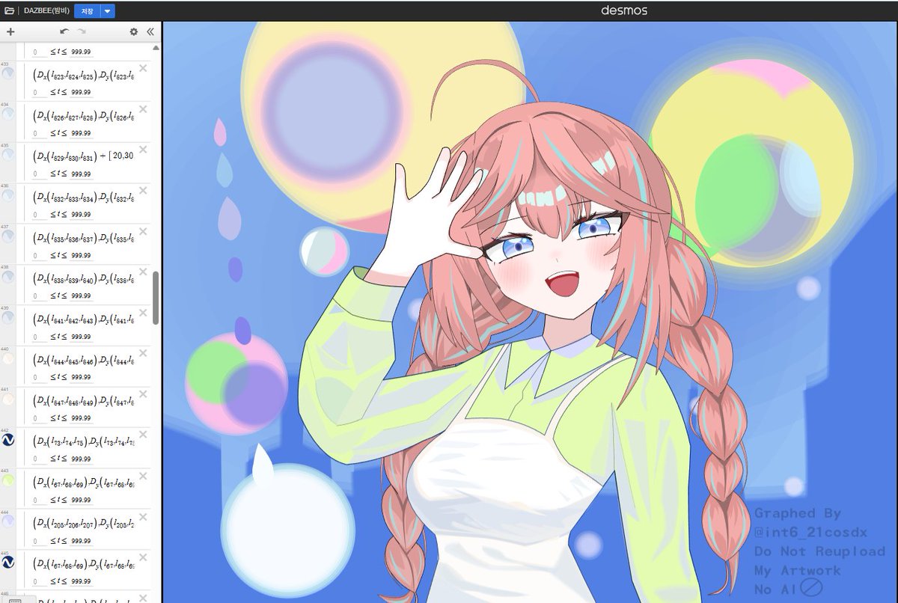This screenshot has height=603, width=898.
Task: Open the dropdown arrow beside 저장 button
Action: pyautogui.click(x=108, y=10)
